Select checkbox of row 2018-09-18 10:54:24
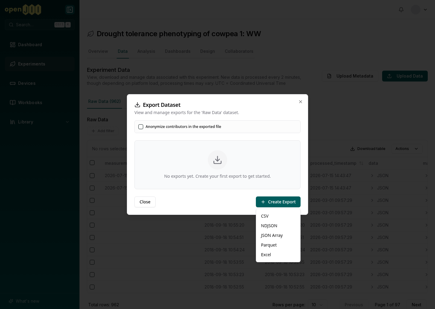 [x=92, y=250]
